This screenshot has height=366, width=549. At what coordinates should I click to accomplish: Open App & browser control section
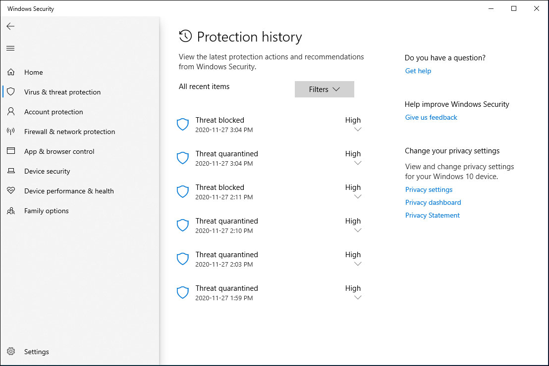pos(59,151)
